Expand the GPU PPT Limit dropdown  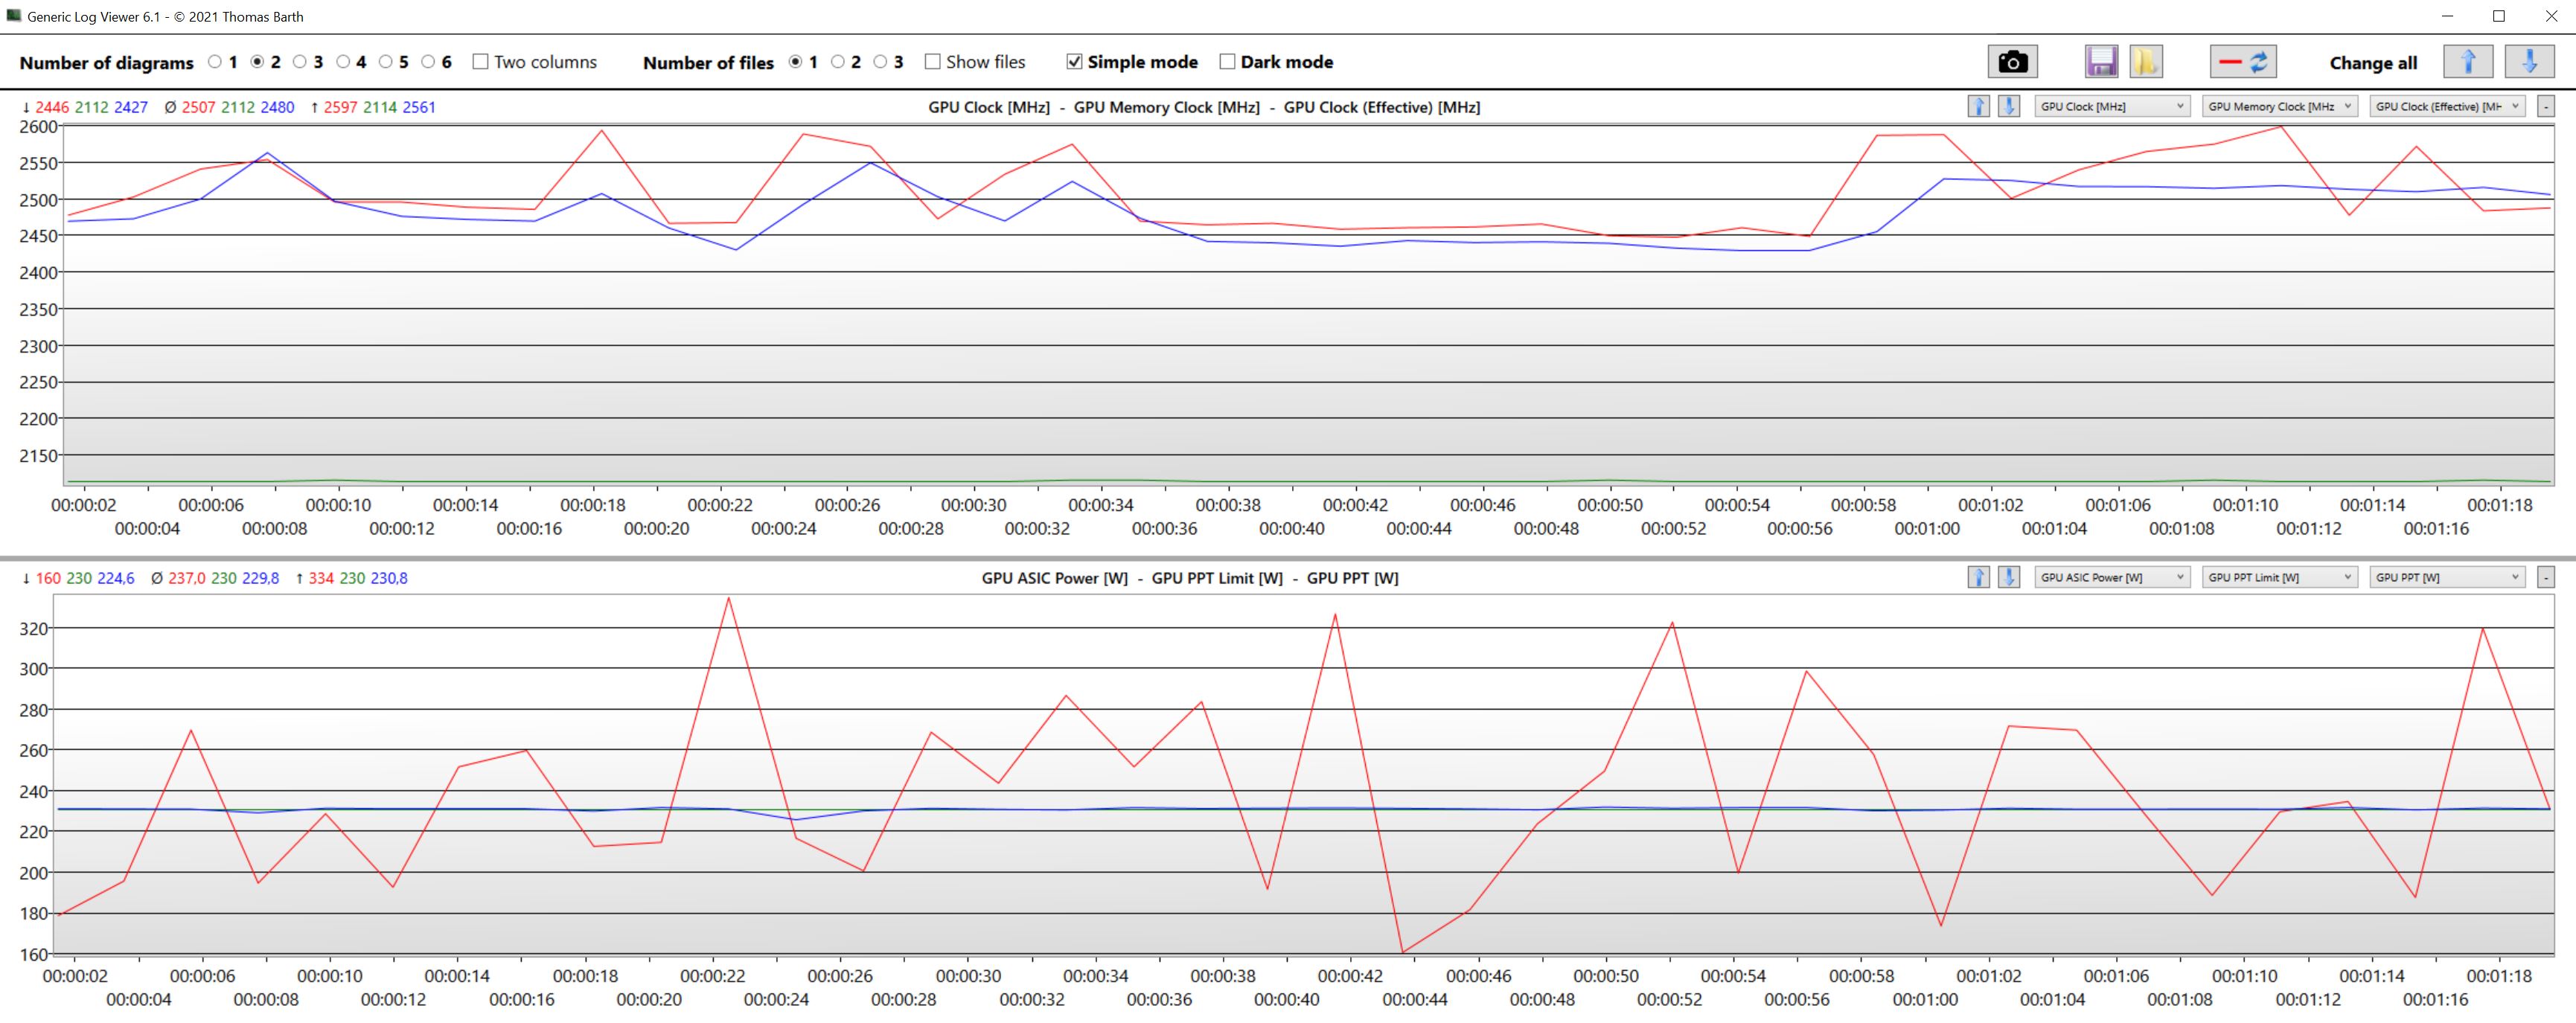pos(2279,577)
